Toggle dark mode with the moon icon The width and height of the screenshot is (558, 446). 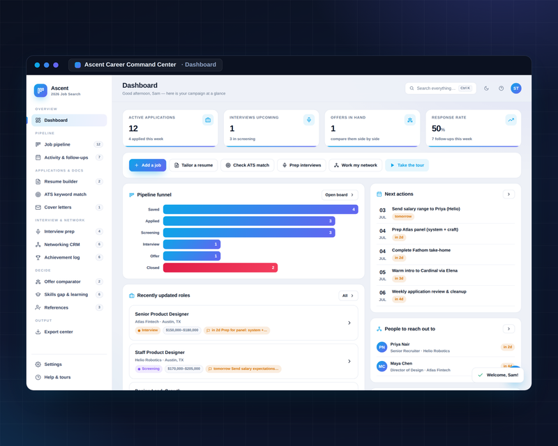click(x=486, y=89)
